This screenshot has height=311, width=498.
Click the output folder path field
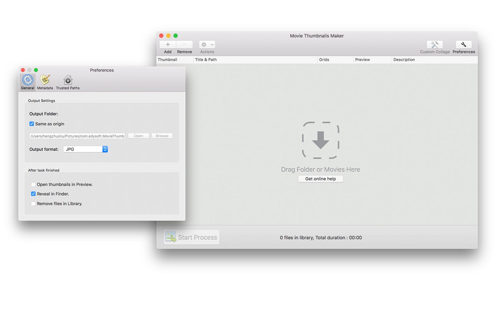tap(77, 136)
